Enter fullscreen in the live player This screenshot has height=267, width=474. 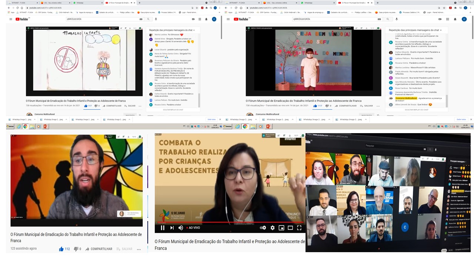[x=299, y=228]
